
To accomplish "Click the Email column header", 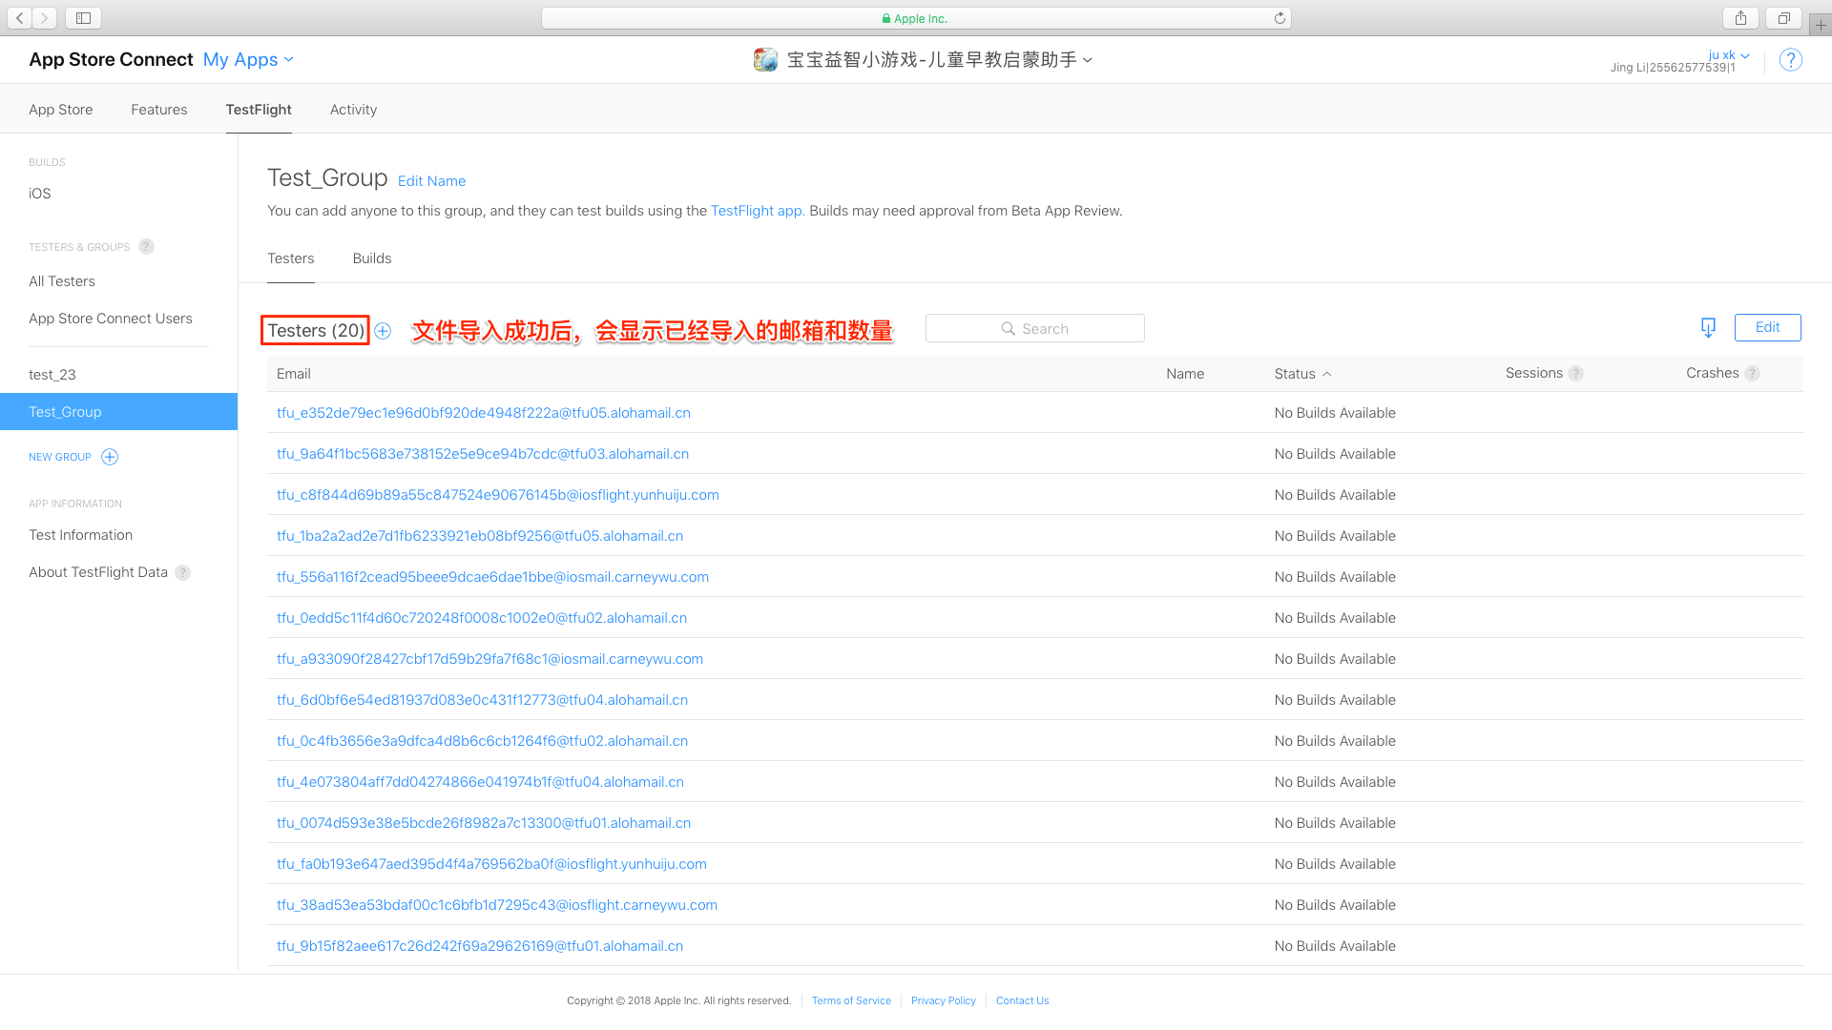I will pos(294,374).
